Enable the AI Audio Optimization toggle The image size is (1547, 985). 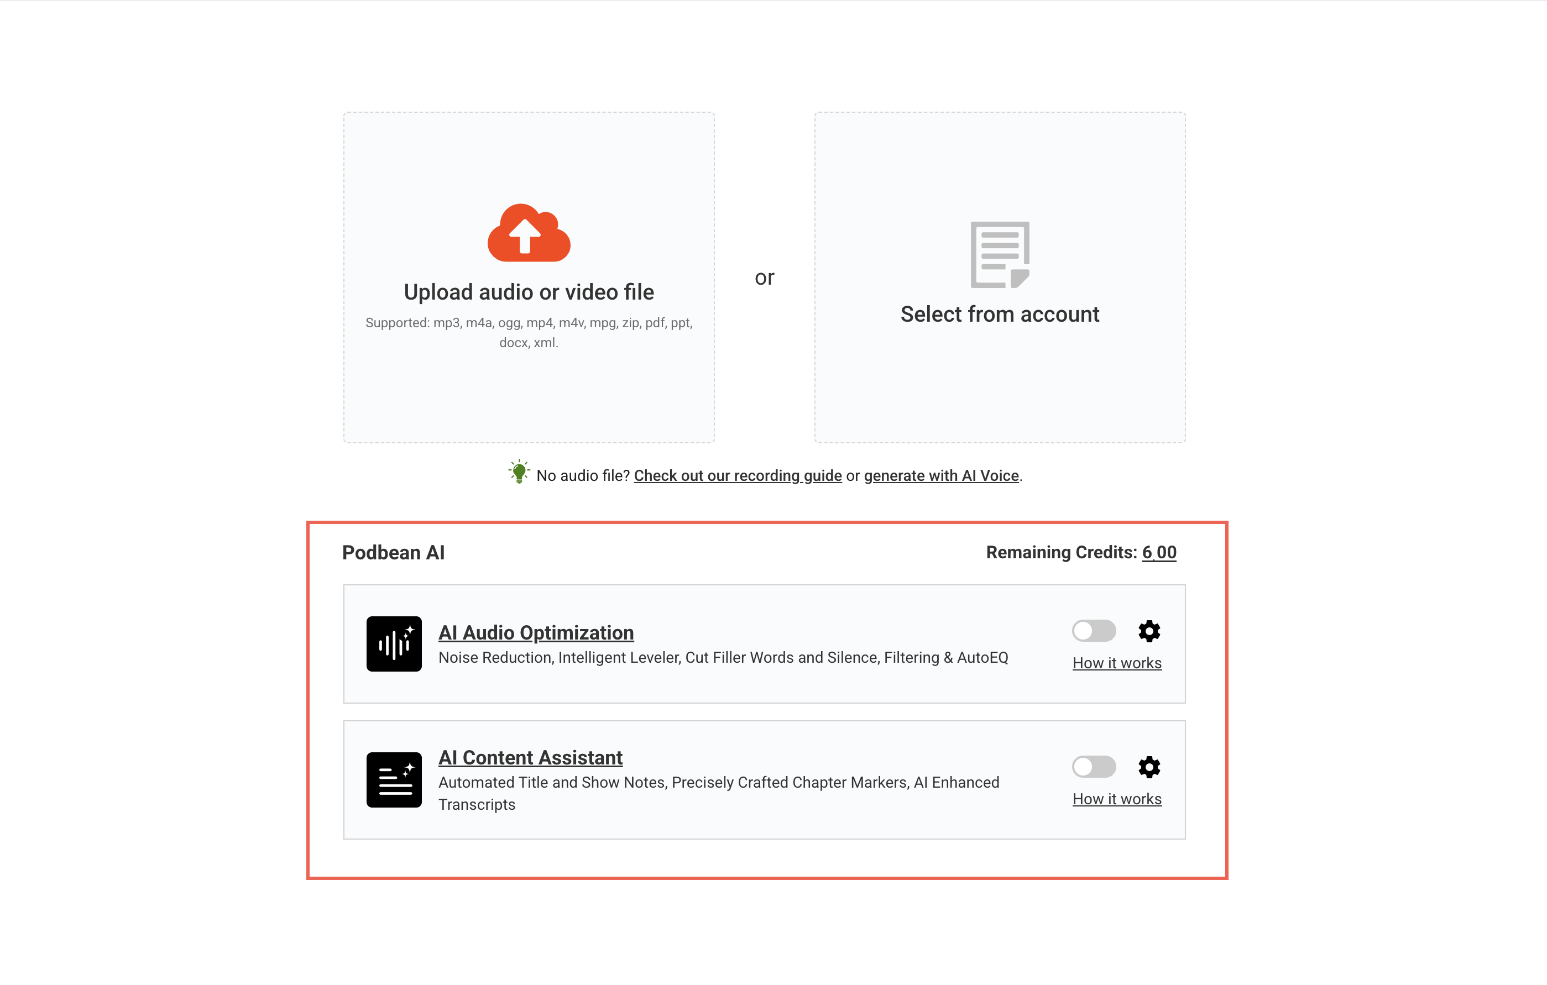coord(1094,631)
